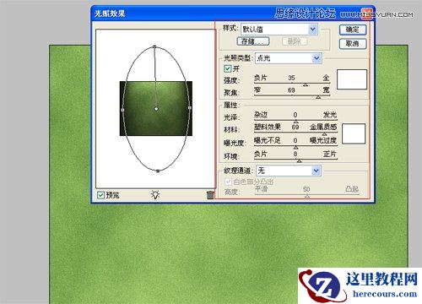The width and height of the screenshot is (422, 304).
Task: Click the 凸起 label
Action: tap(352, 189)
